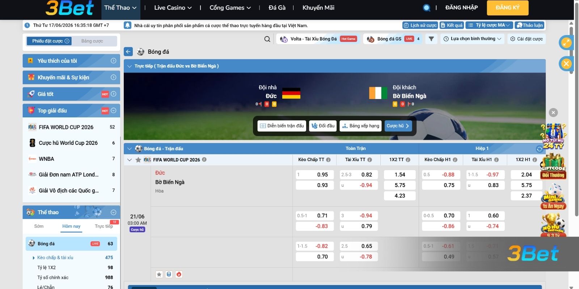579x289 pixels.
Task: Open Lựa chọn bình thường dropdown
Action: coord(472,39)
